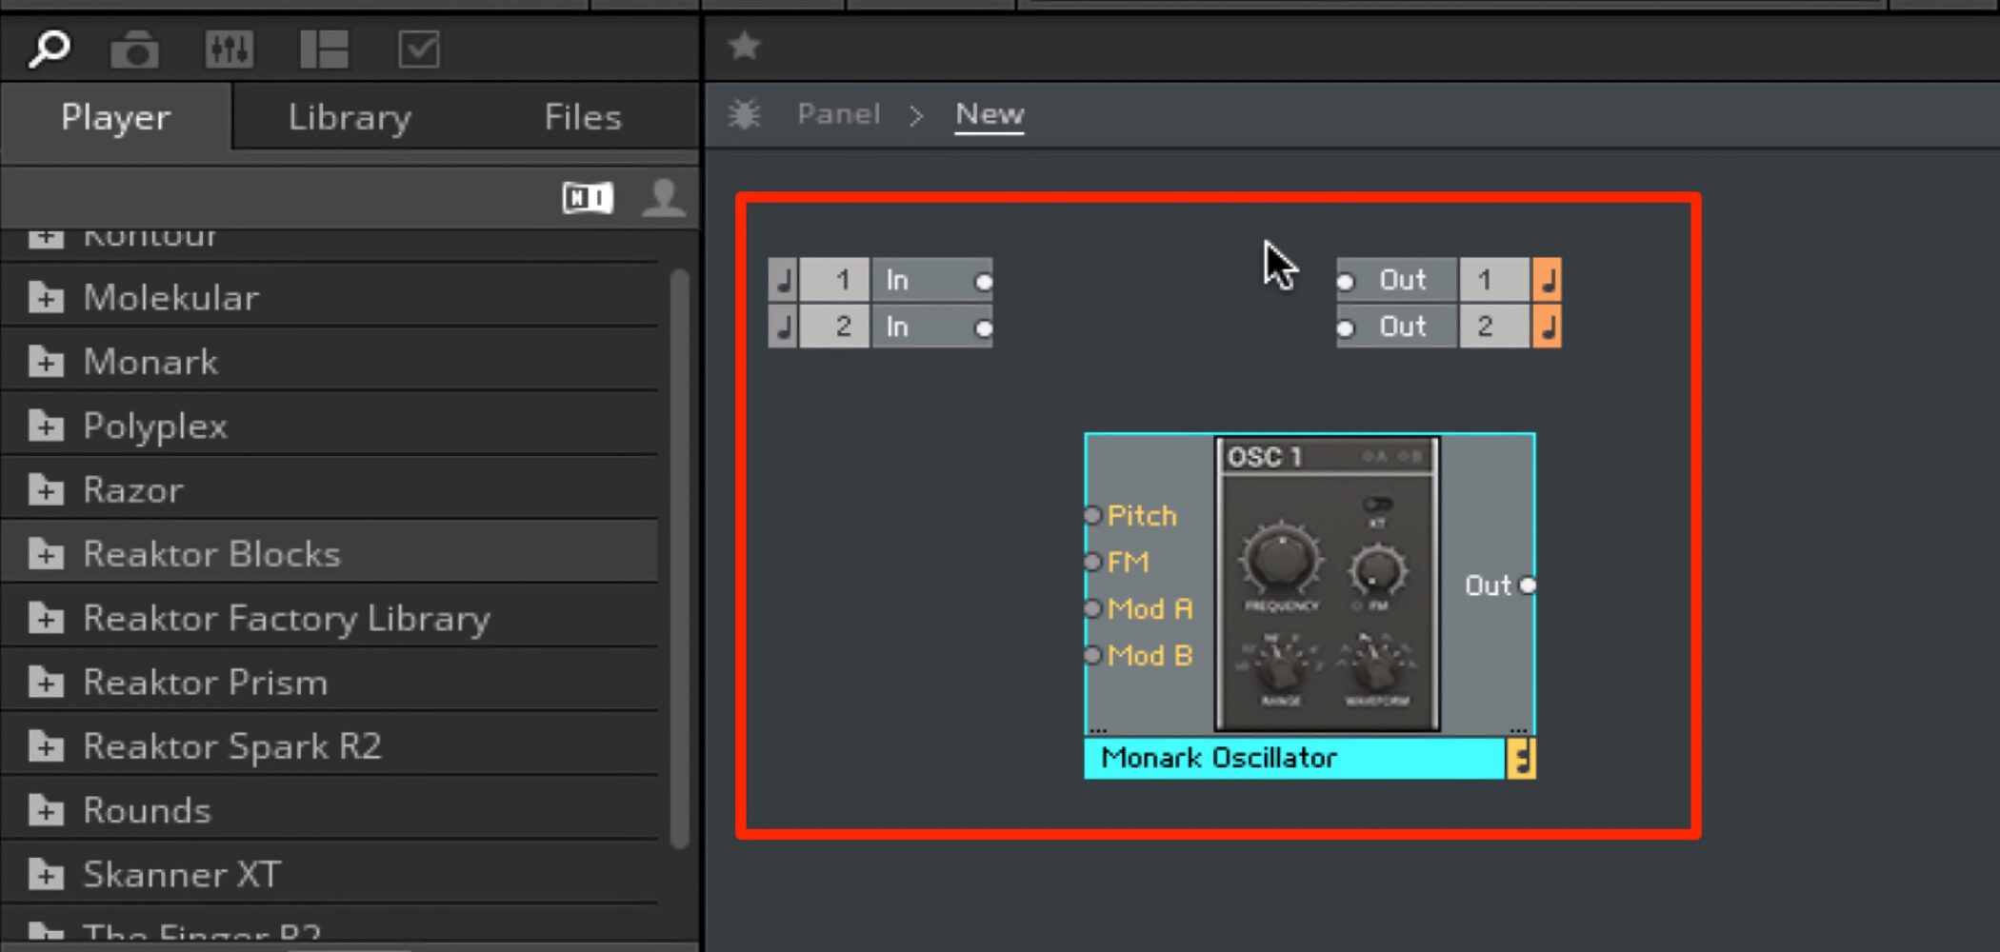Screen dimensions: 2000x952
Task: Open the mixer sliders icon
Action: pyautogui.click(x=230, y=50)
